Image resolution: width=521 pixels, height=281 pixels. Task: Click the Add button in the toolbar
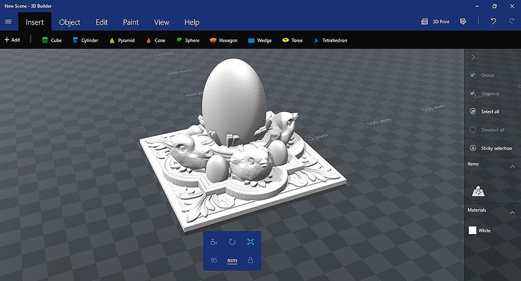[12, 40]
